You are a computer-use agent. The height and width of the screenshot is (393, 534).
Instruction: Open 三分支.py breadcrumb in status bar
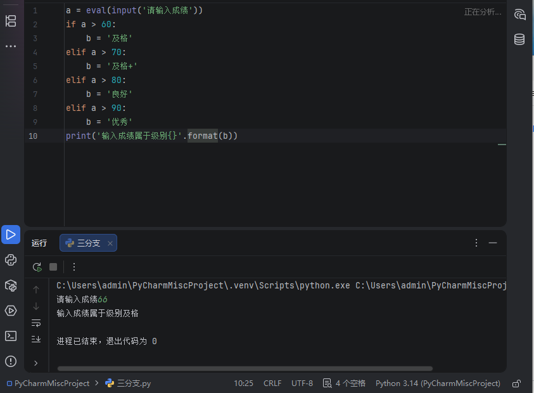[x=128, y=383]
